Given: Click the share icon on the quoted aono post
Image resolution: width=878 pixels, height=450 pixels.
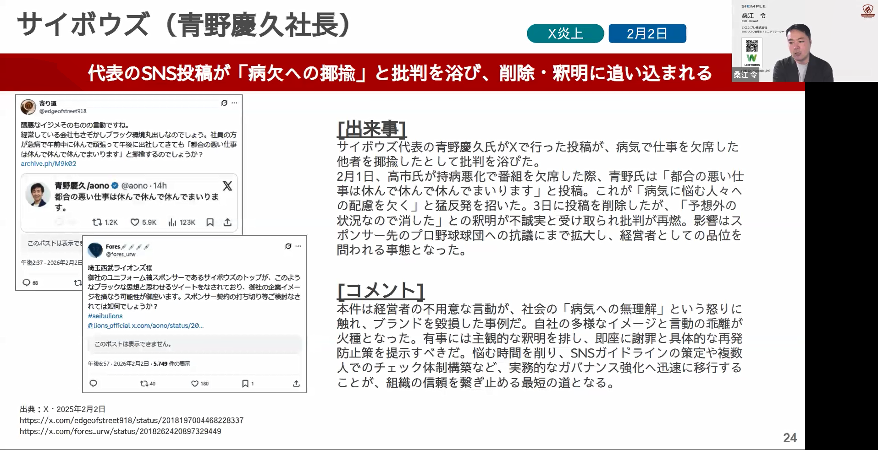Looking at the screenshot, I should pos(227,222).
